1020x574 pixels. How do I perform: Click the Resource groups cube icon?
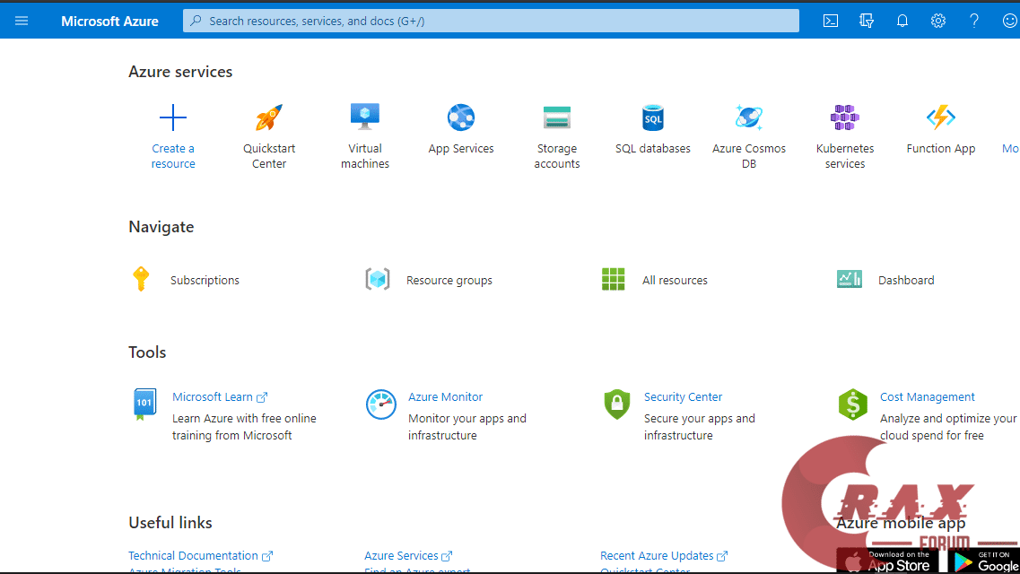(378, 280)
